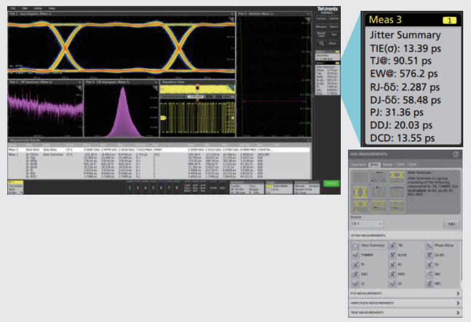Expand the Eye Measurements section
471x322 pixels.
coord(406,293)
